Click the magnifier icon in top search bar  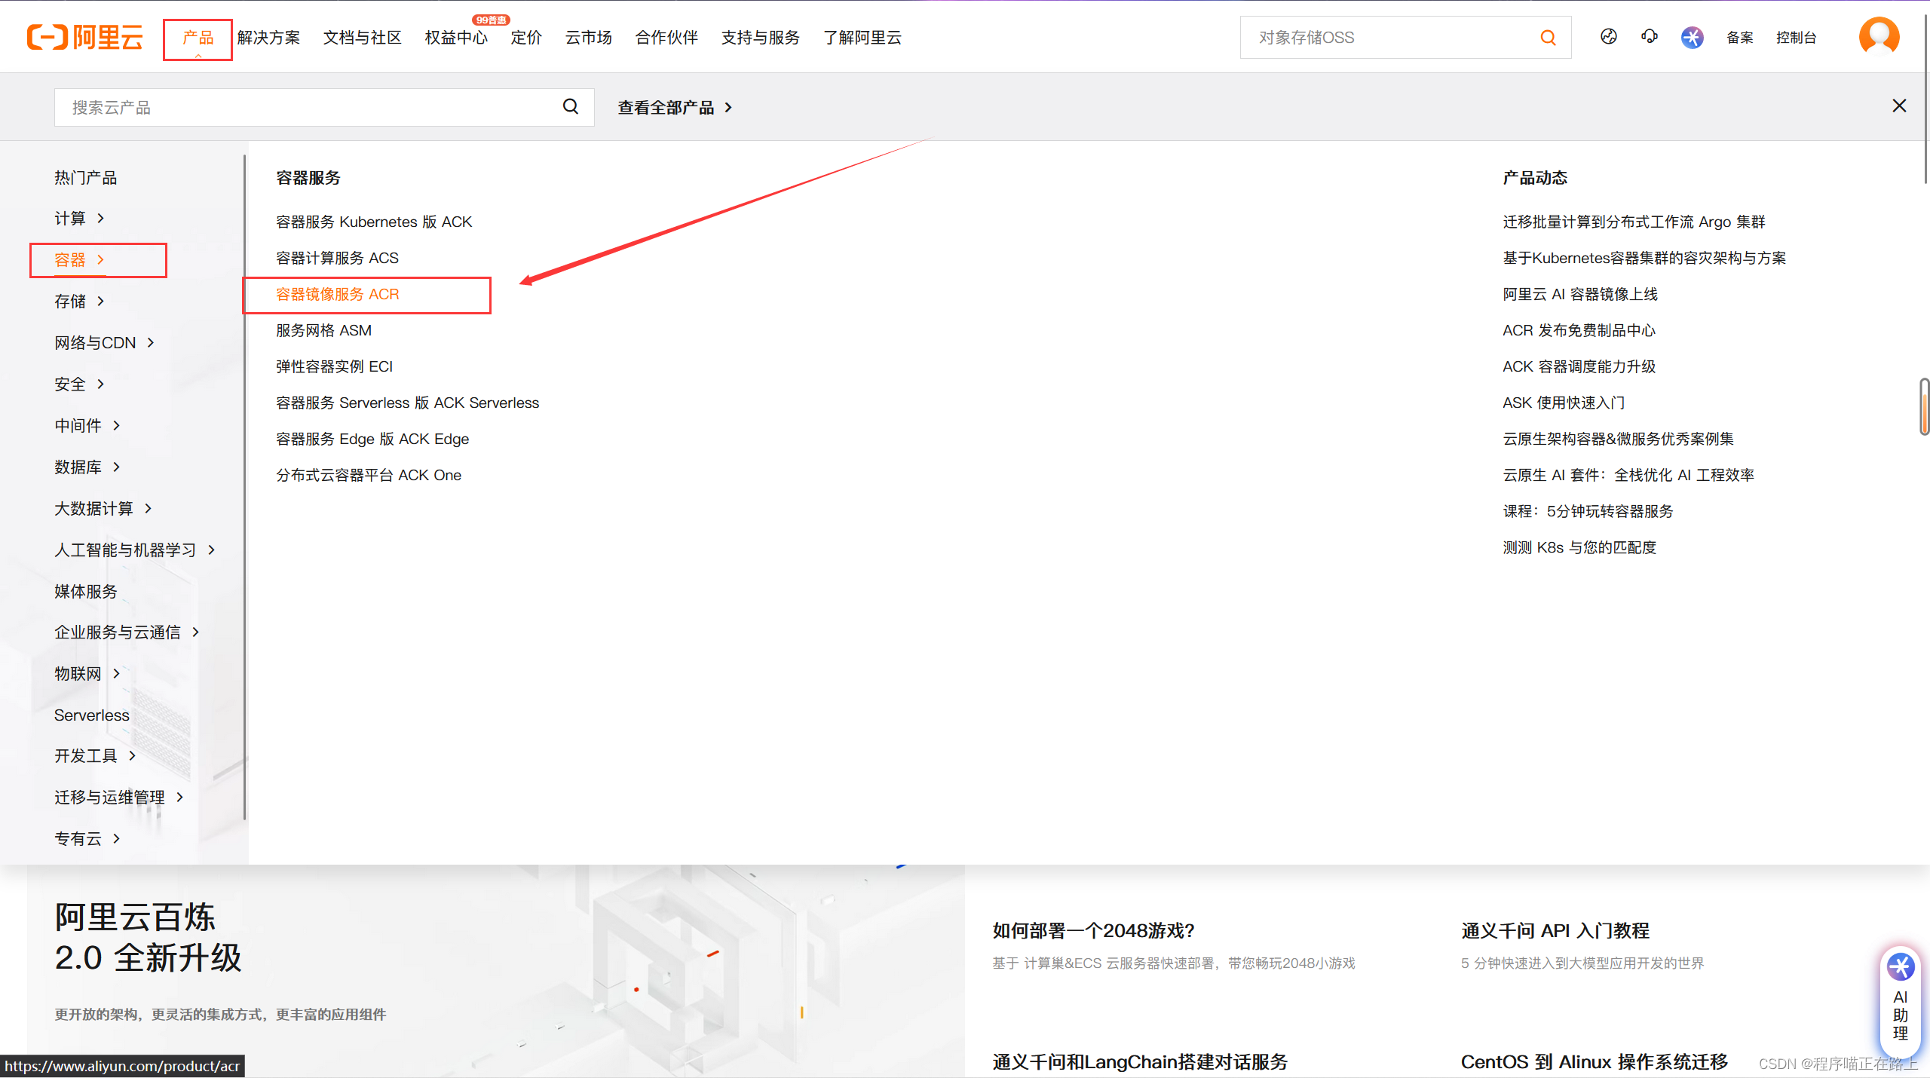click(1548, 37)
